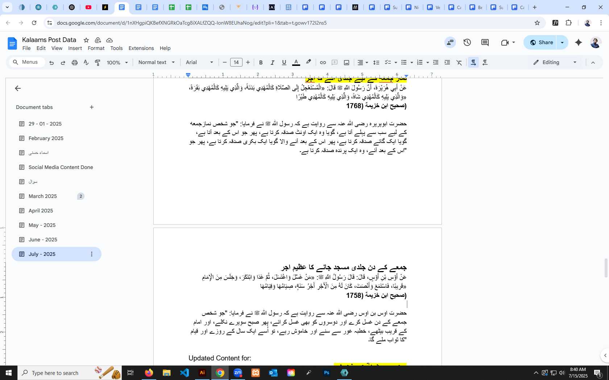Open the Extensions menu

[141, 48]
